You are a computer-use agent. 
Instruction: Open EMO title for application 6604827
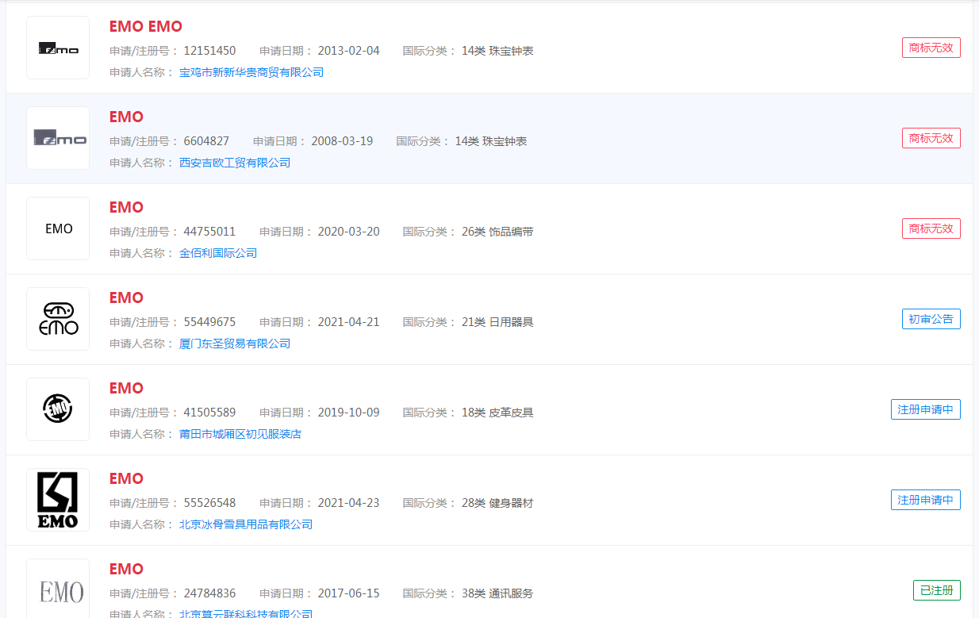(127, 117)
